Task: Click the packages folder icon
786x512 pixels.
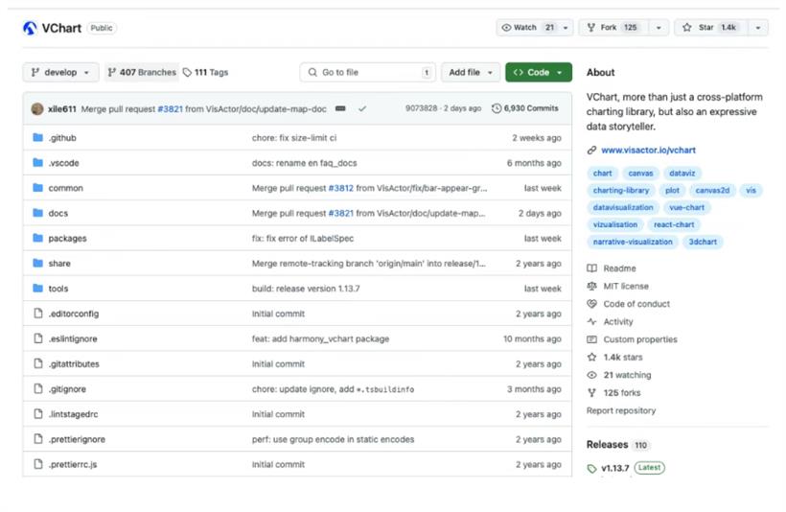Action: pyautogui.click(x=37, y=238)
